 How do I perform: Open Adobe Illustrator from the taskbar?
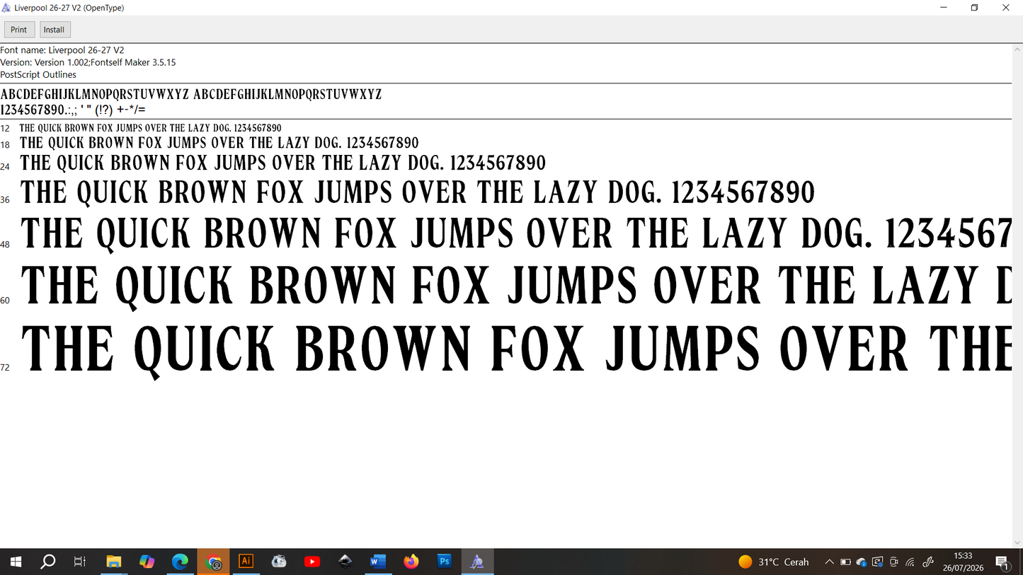(246, 562)
